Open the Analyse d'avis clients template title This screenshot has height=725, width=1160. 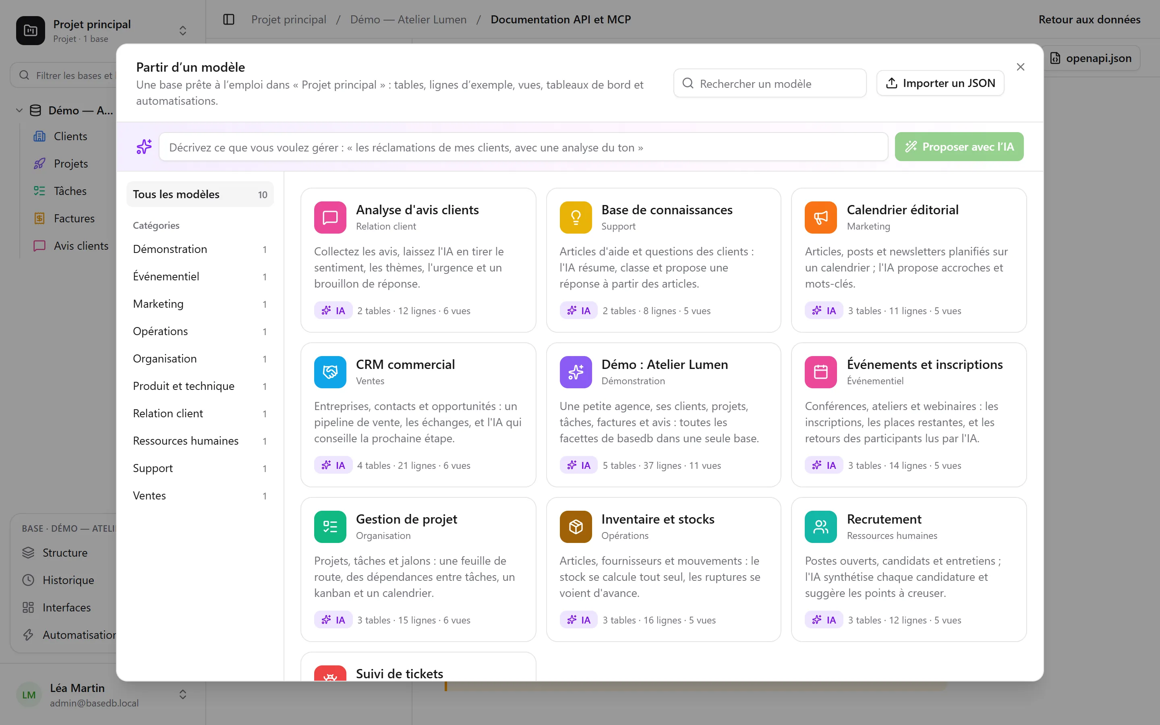pos(417,209)
